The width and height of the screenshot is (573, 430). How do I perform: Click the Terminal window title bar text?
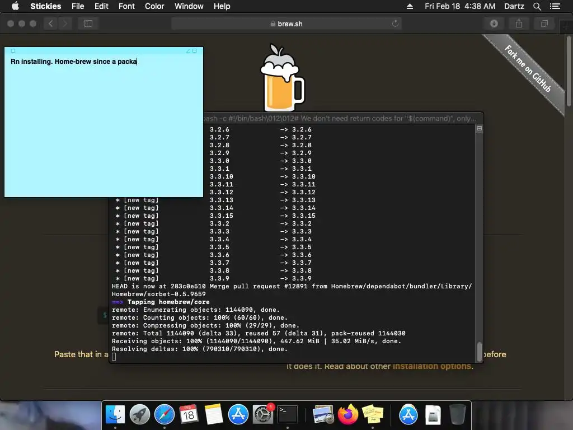(x=340, y=119)
